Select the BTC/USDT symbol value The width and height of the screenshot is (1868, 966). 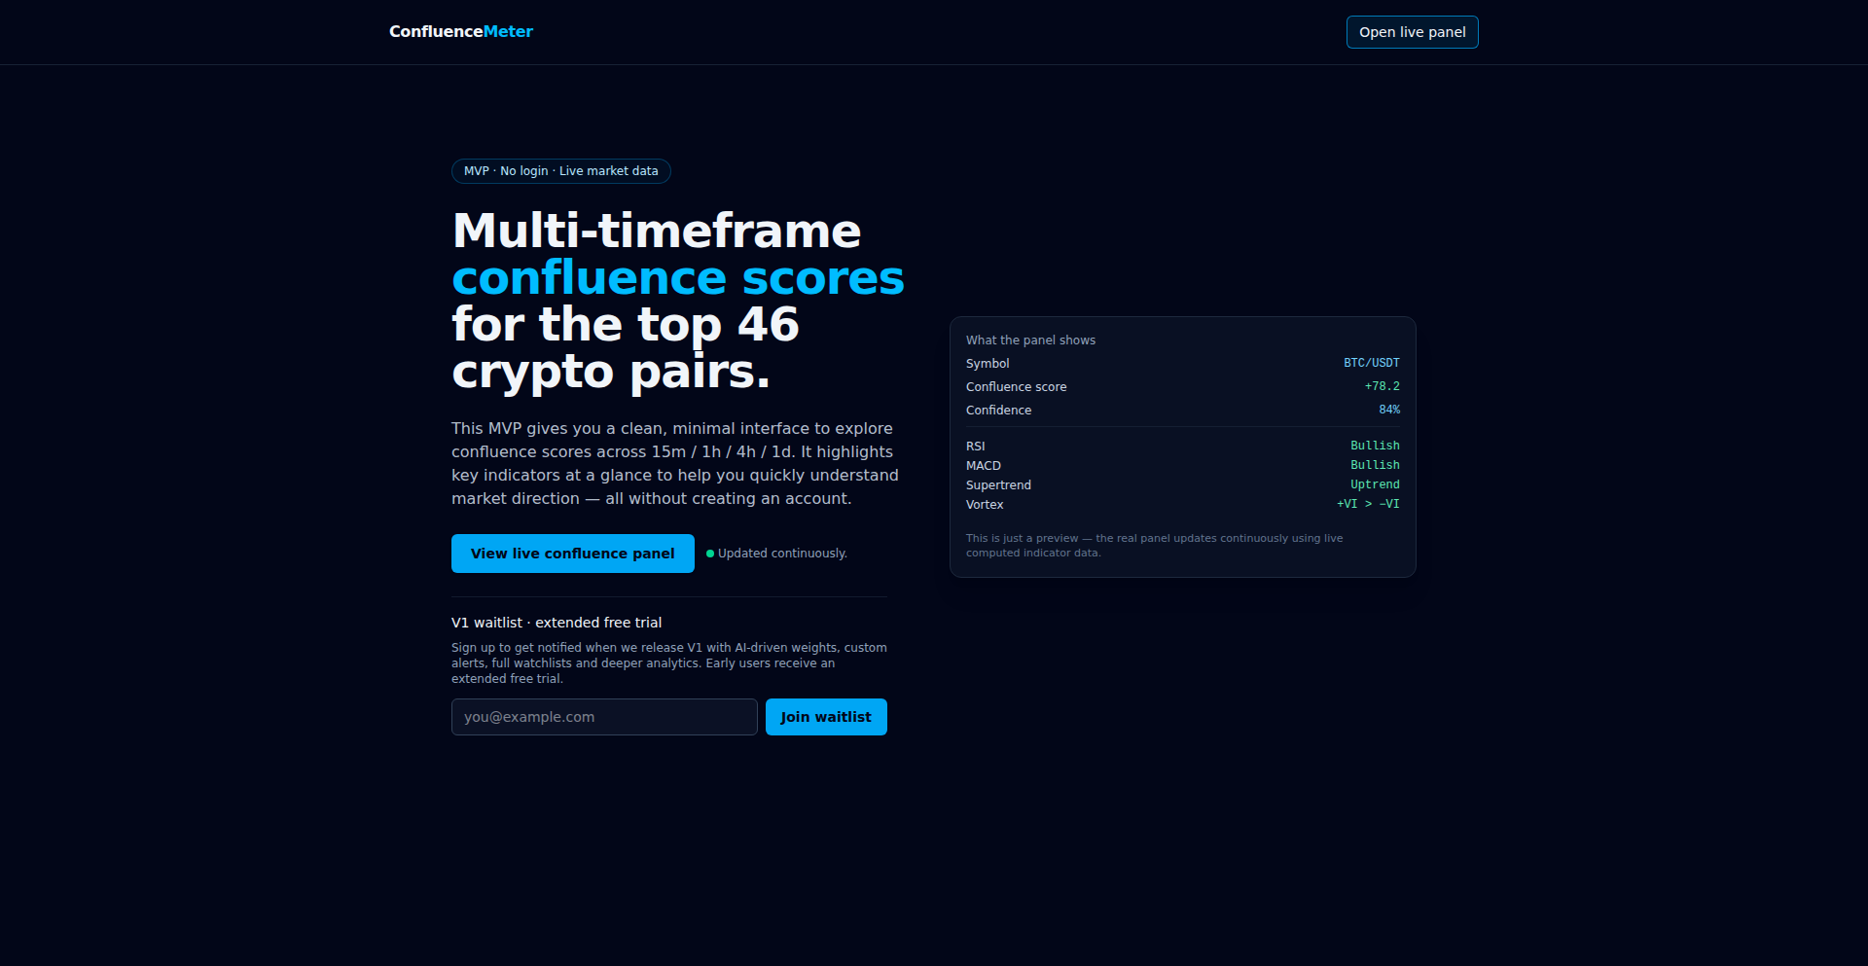coord(1371,363)
